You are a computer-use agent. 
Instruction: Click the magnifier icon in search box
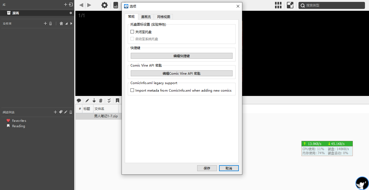(x=303, y=5)
